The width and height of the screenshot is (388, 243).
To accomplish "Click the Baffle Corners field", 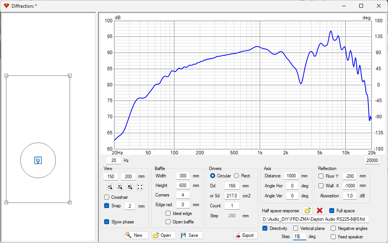I will click(x=183, y=195).
